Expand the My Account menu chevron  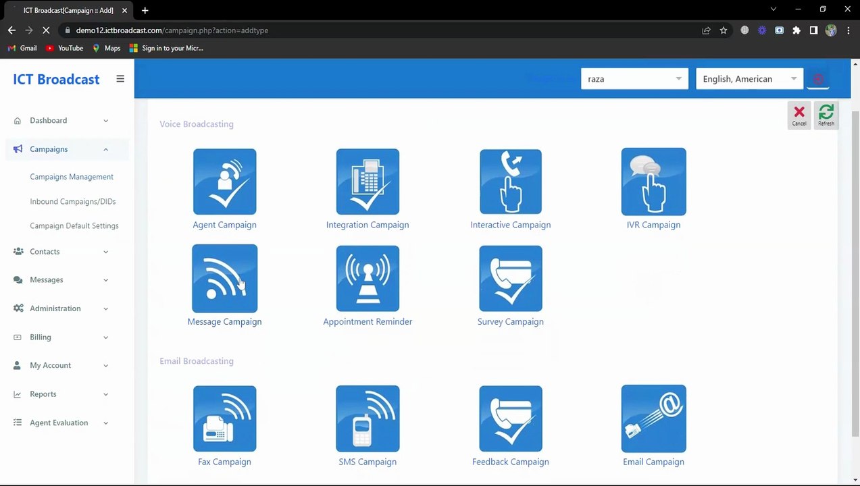105,366
